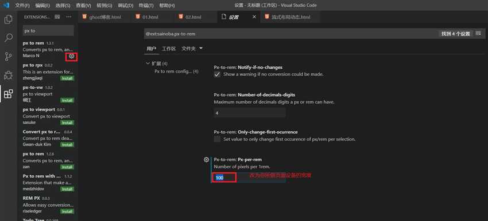Open the Search view in activity bar
This screenshot has width=488, height=221.
coord(9,38)
